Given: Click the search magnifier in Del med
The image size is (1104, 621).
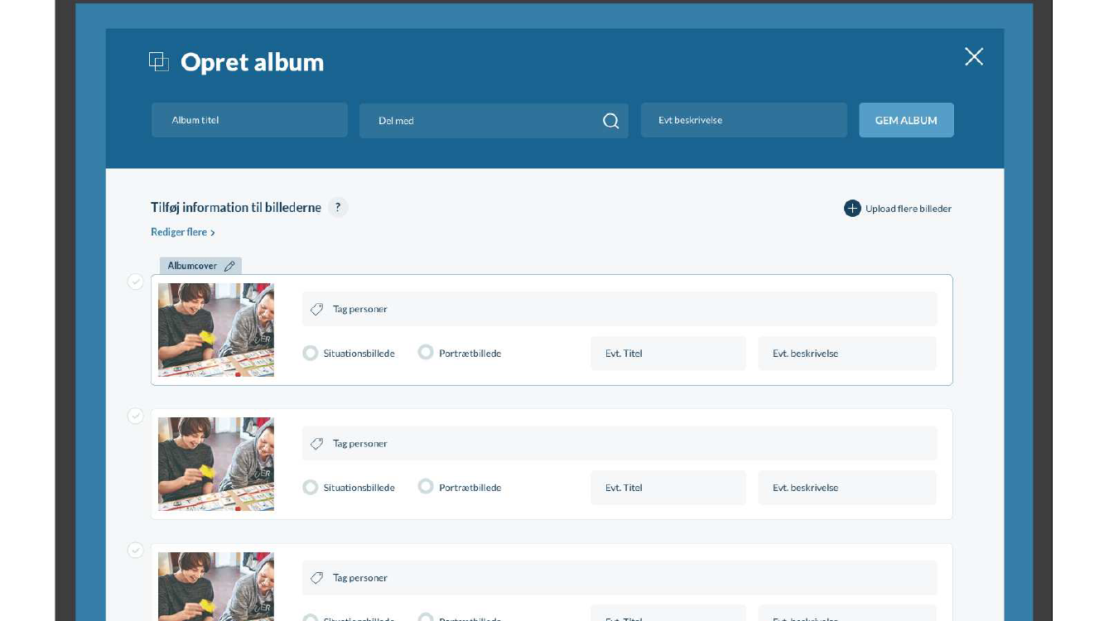Looking at the screenshot, I should (x=611, y=121).
